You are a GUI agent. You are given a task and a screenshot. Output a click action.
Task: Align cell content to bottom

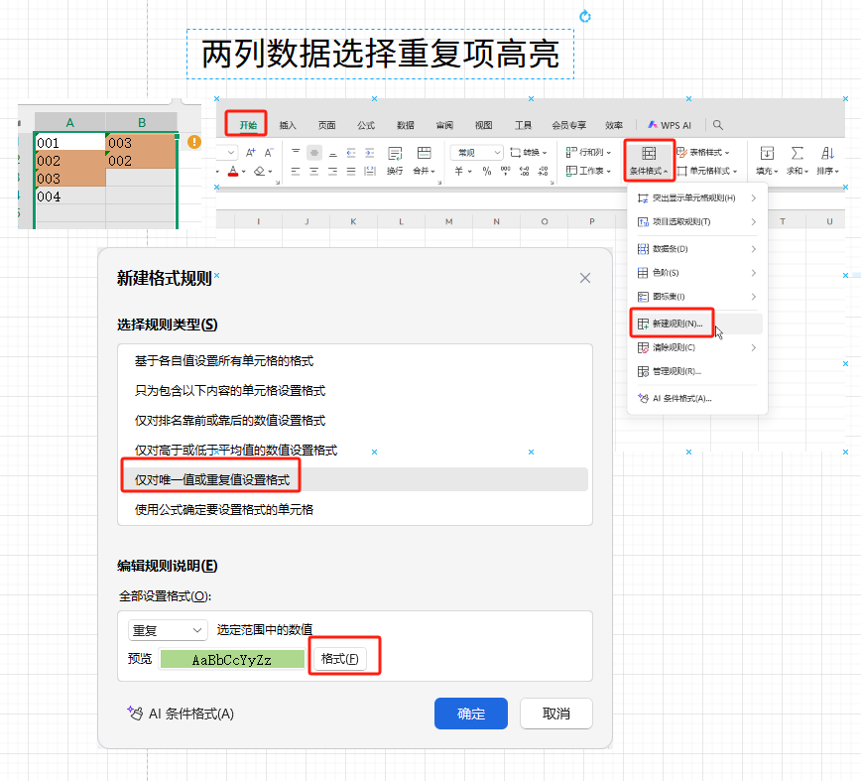[x=332, y=153]
